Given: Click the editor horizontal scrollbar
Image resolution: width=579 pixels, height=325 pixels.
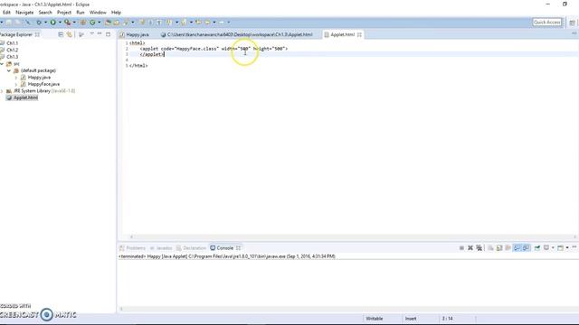Looking at the screenshot, I should (x=354, y=237).
